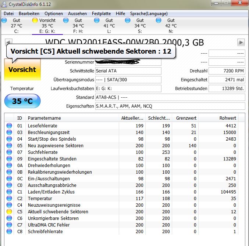
Task: Click status orb for Laden/Entladen Zyklus
Action: coord(9,192)
